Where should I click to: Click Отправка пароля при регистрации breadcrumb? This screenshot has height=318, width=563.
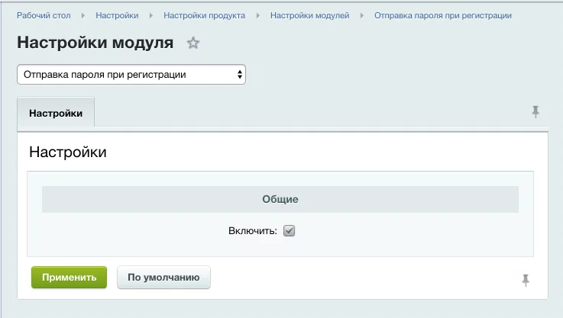coord(442,15)
